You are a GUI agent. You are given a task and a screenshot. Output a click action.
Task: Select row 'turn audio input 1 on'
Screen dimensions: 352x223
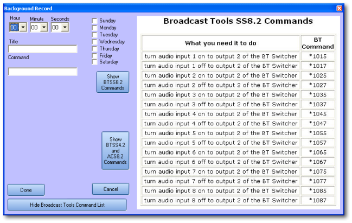(x=221, y=56)
